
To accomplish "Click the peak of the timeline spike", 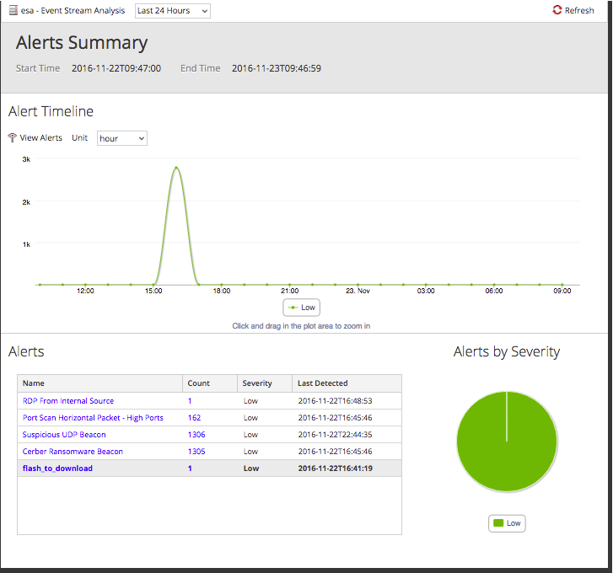I will click(176, 168).
